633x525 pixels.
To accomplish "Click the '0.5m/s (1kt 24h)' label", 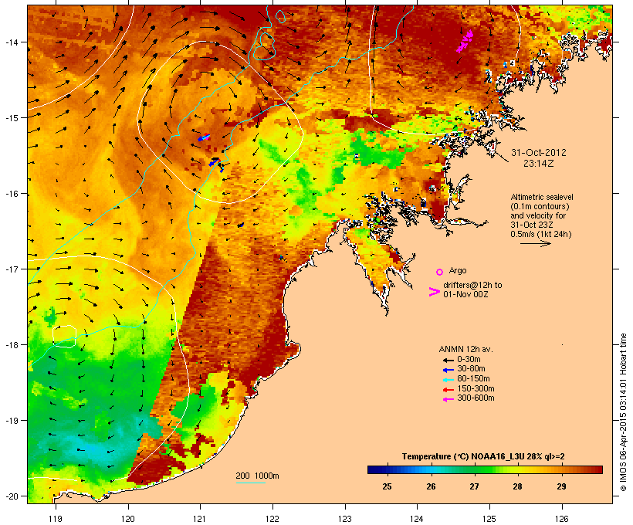I will [541, 234].
